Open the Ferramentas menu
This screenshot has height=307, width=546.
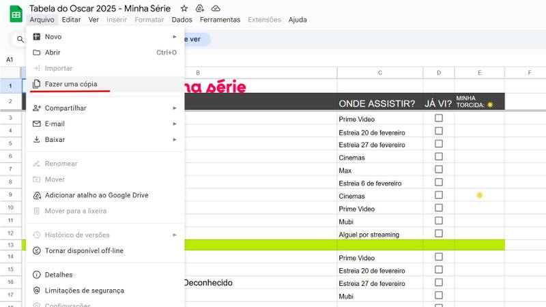pyautogui.click(x=220, y=20)
